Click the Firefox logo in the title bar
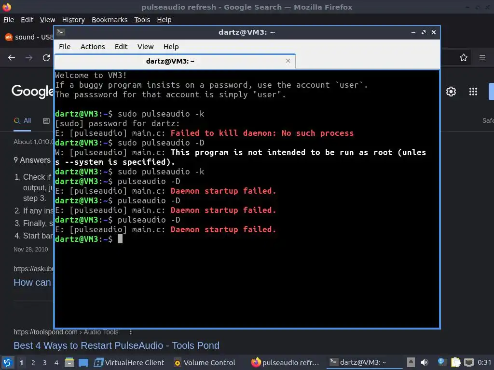The width and height of the screenshot is (494, 370). [x=7, y=7]
